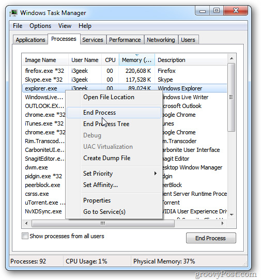Click the Task Manager title bar icon

tap(13, 13)
